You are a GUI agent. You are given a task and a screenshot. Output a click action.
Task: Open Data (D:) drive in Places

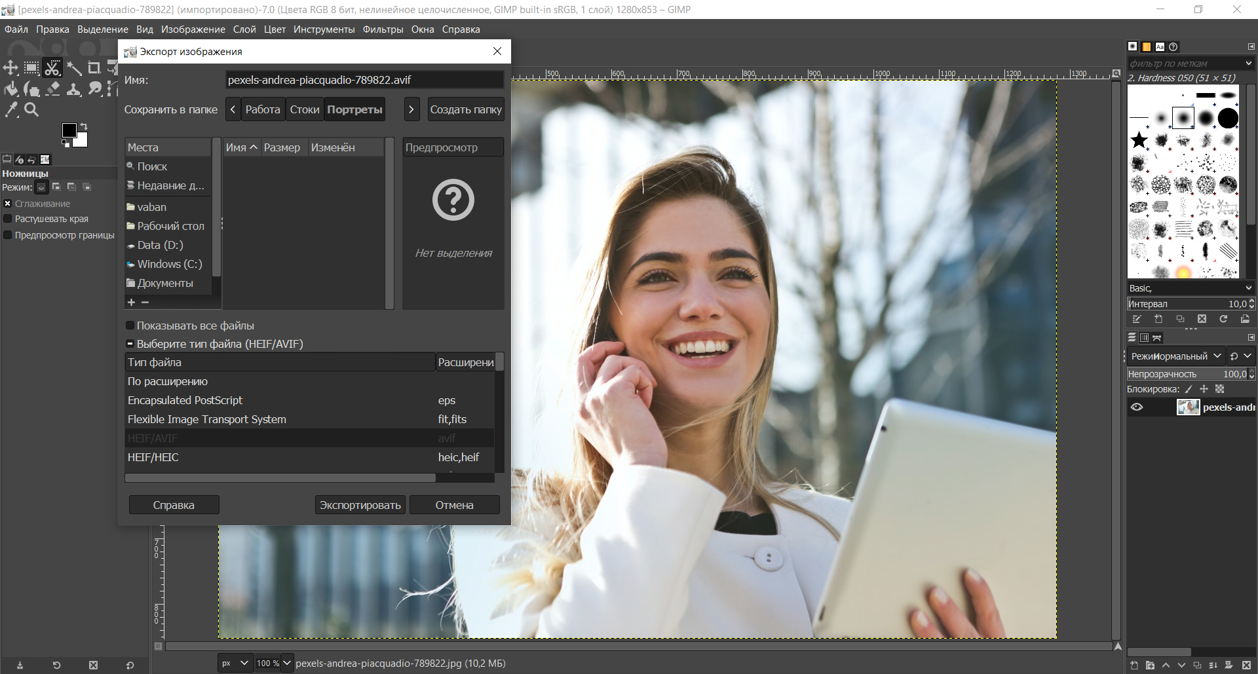[x=168, y=245]
